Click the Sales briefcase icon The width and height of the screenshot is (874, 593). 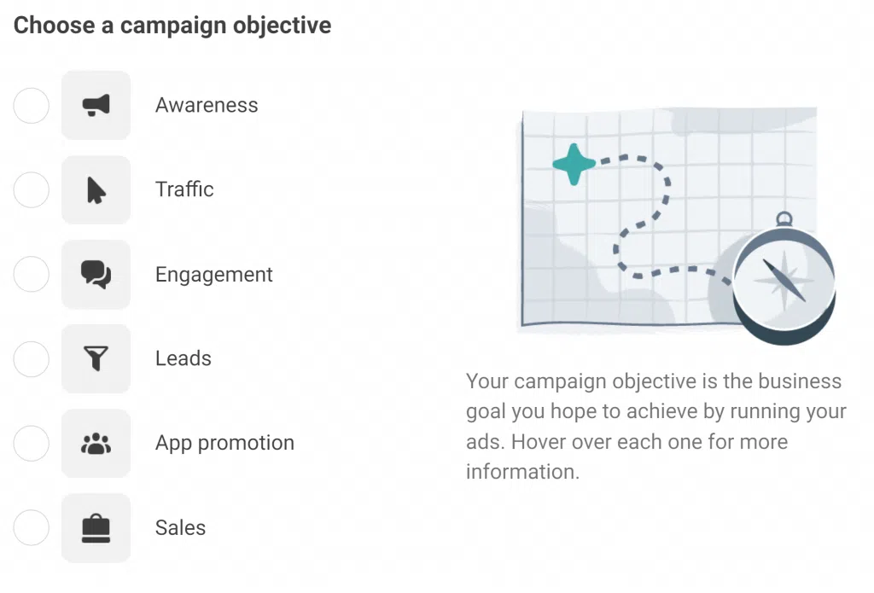(x=96, y=528)
